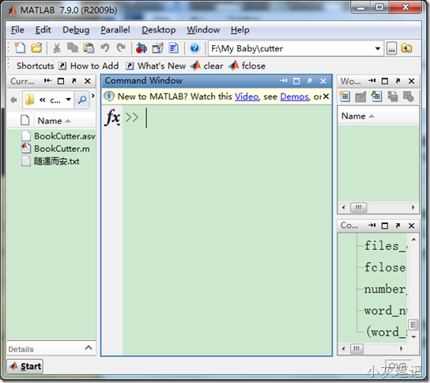Click Command History vertical scrollbar thumb
The image size is (430, 383).
(x=413, y=325)
